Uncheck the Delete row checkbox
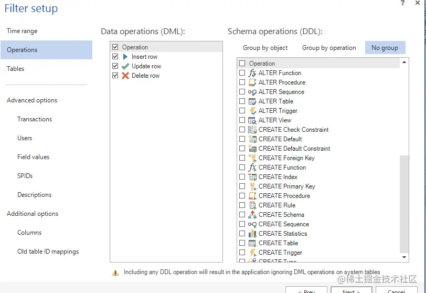The width and height of the screenshot is (426, 293). tap(115, 76)
